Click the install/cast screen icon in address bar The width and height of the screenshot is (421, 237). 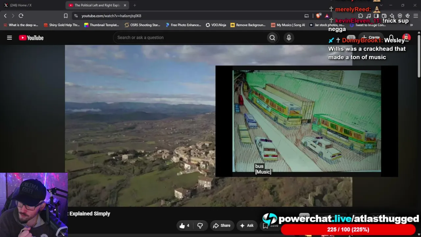(x=307, y=16)
